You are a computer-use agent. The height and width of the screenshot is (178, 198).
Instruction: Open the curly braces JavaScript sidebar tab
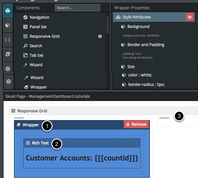8,40
